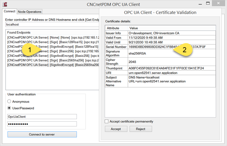Switch to the Node Operations tab

point(29,12)
